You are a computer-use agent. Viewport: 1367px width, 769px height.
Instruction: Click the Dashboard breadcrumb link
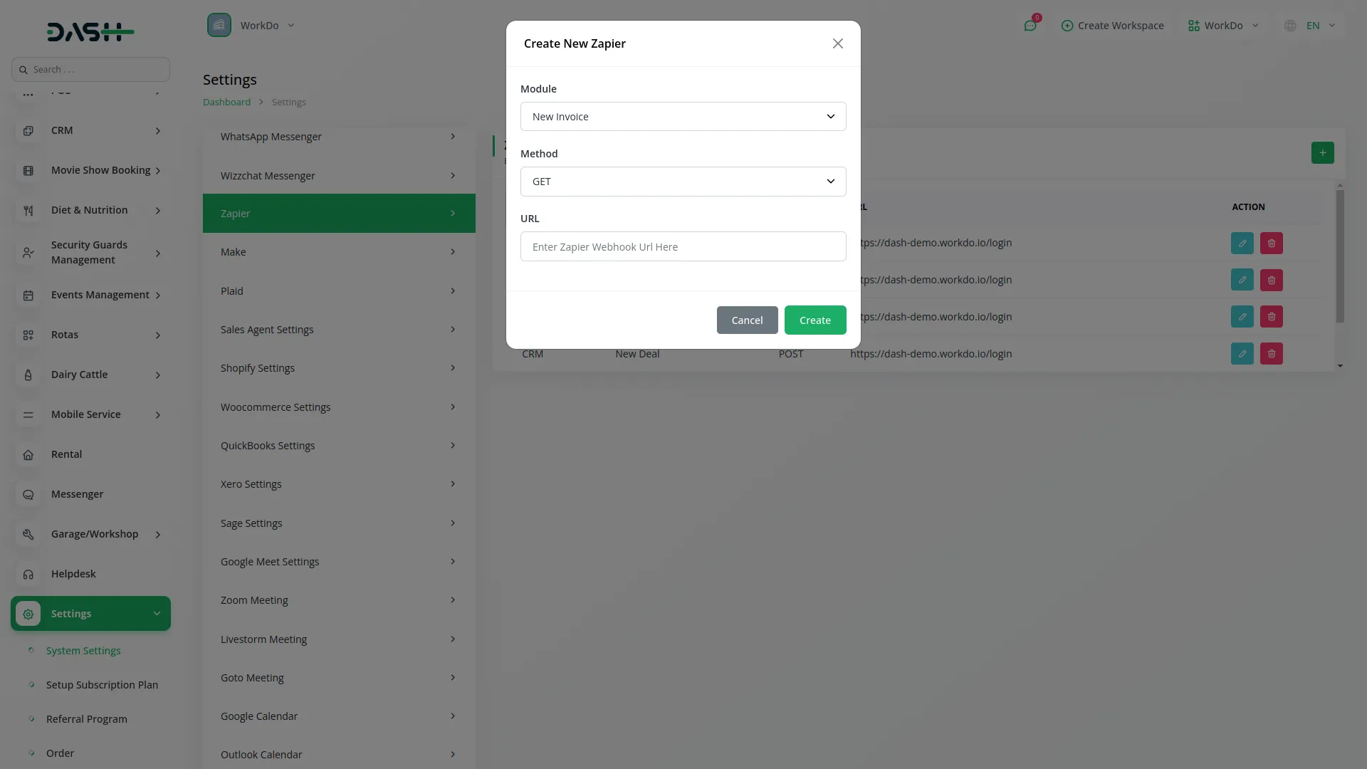tap(226, 102)
